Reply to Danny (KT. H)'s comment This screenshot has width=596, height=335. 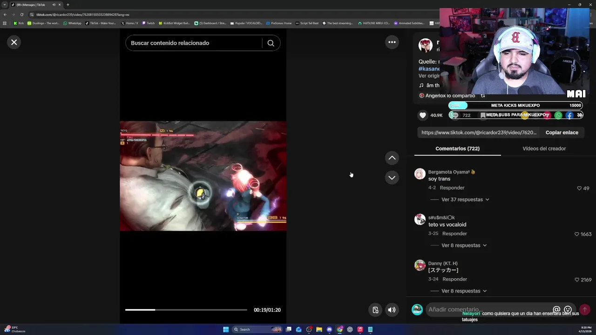(454, 279)
